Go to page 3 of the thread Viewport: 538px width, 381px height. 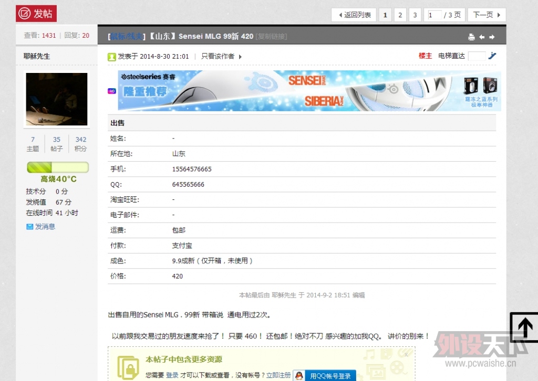click(415, 15)
